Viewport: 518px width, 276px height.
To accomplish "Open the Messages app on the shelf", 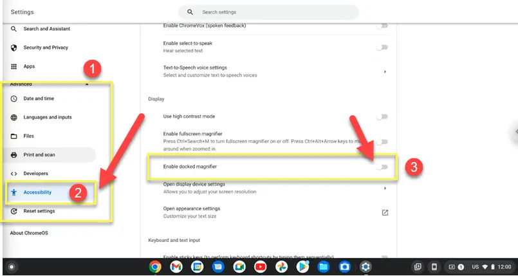I will pos(218,267).
